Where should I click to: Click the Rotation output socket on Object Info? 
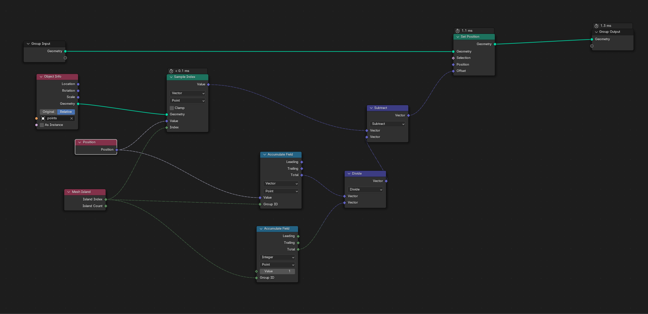[78, 91]
